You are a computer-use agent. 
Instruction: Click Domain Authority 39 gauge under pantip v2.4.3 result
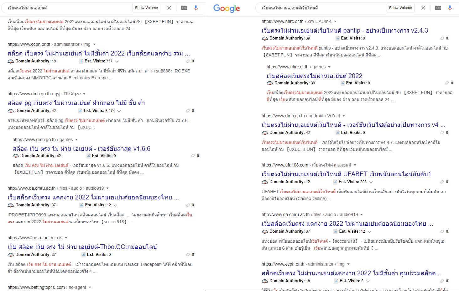point(265,39)
